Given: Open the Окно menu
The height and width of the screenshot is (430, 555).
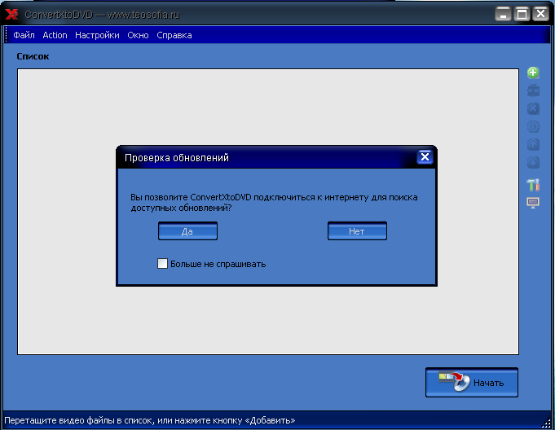Looking at the screenshot, I should [x=138, y=35].
